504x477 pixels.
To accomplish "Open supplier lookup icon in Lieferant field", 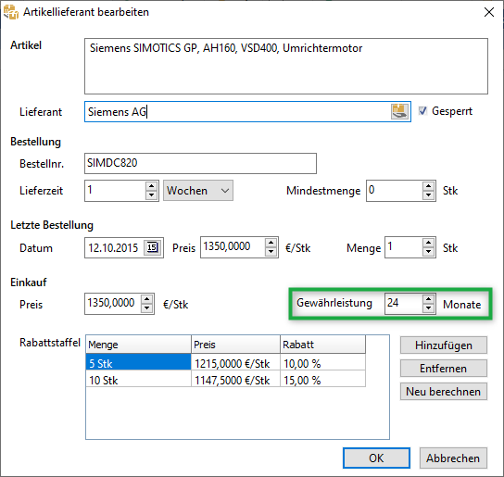I will click(x=399, y=111).
